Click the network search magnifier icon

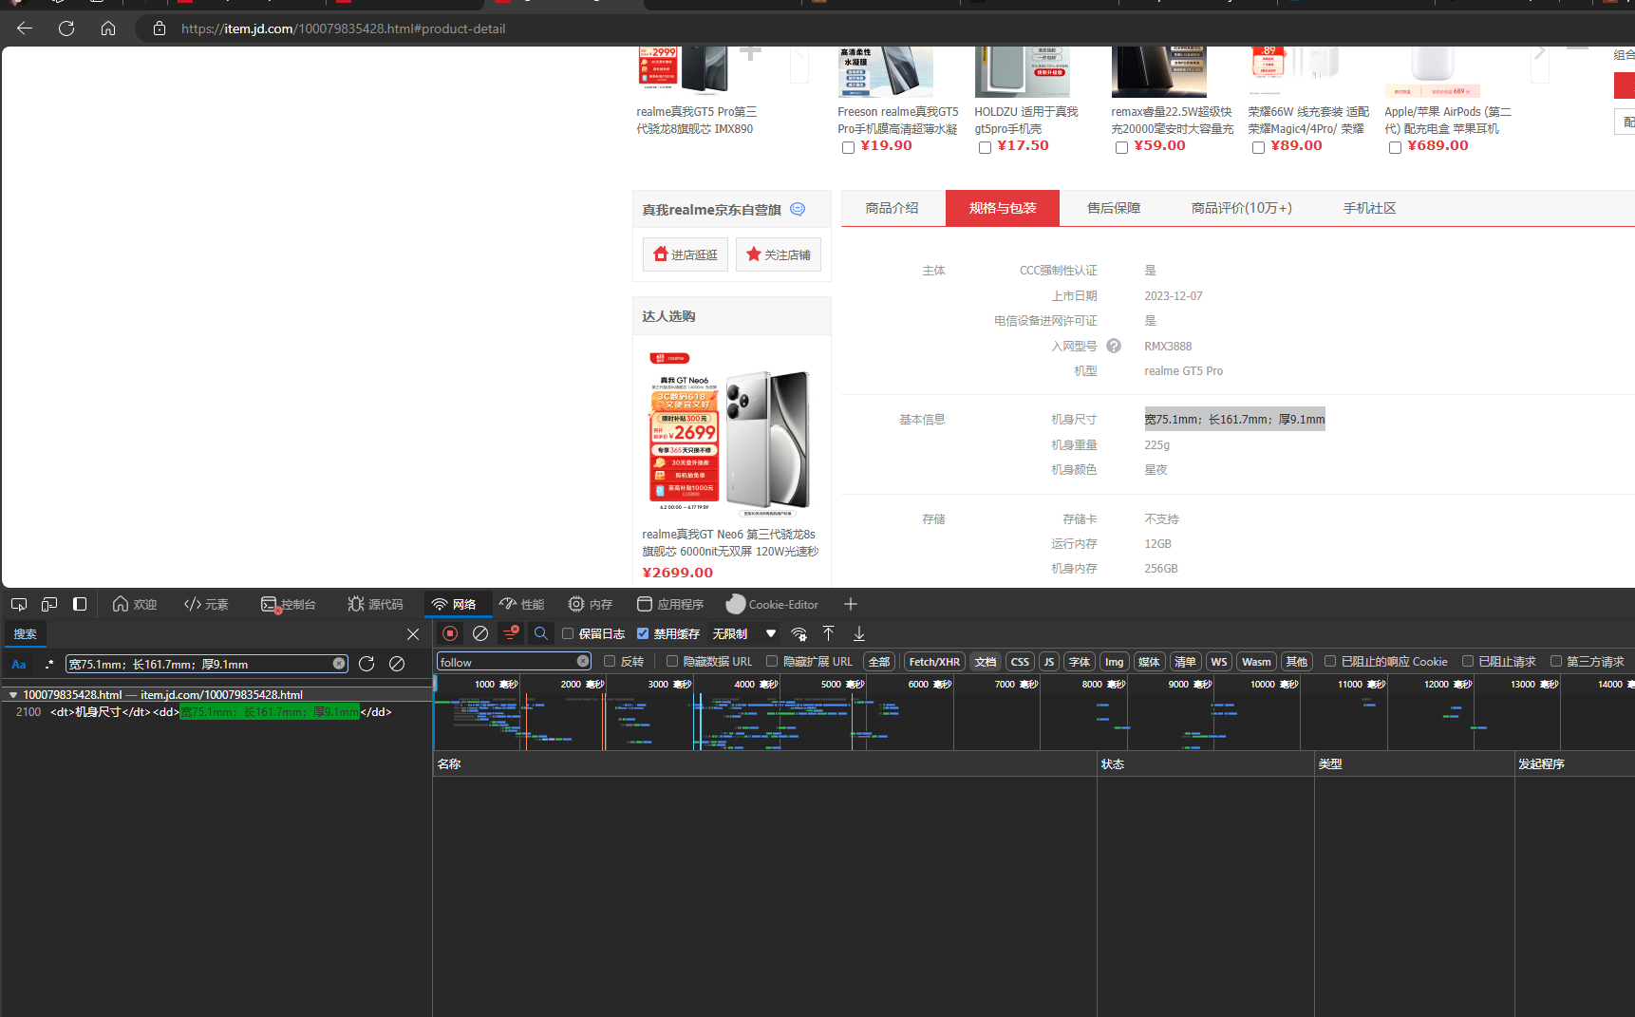[541, 633]
